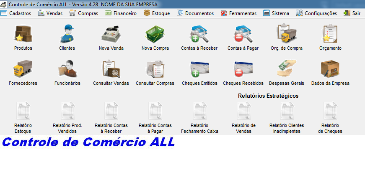Open Cheques Emitidos icon

coord(199,69)
